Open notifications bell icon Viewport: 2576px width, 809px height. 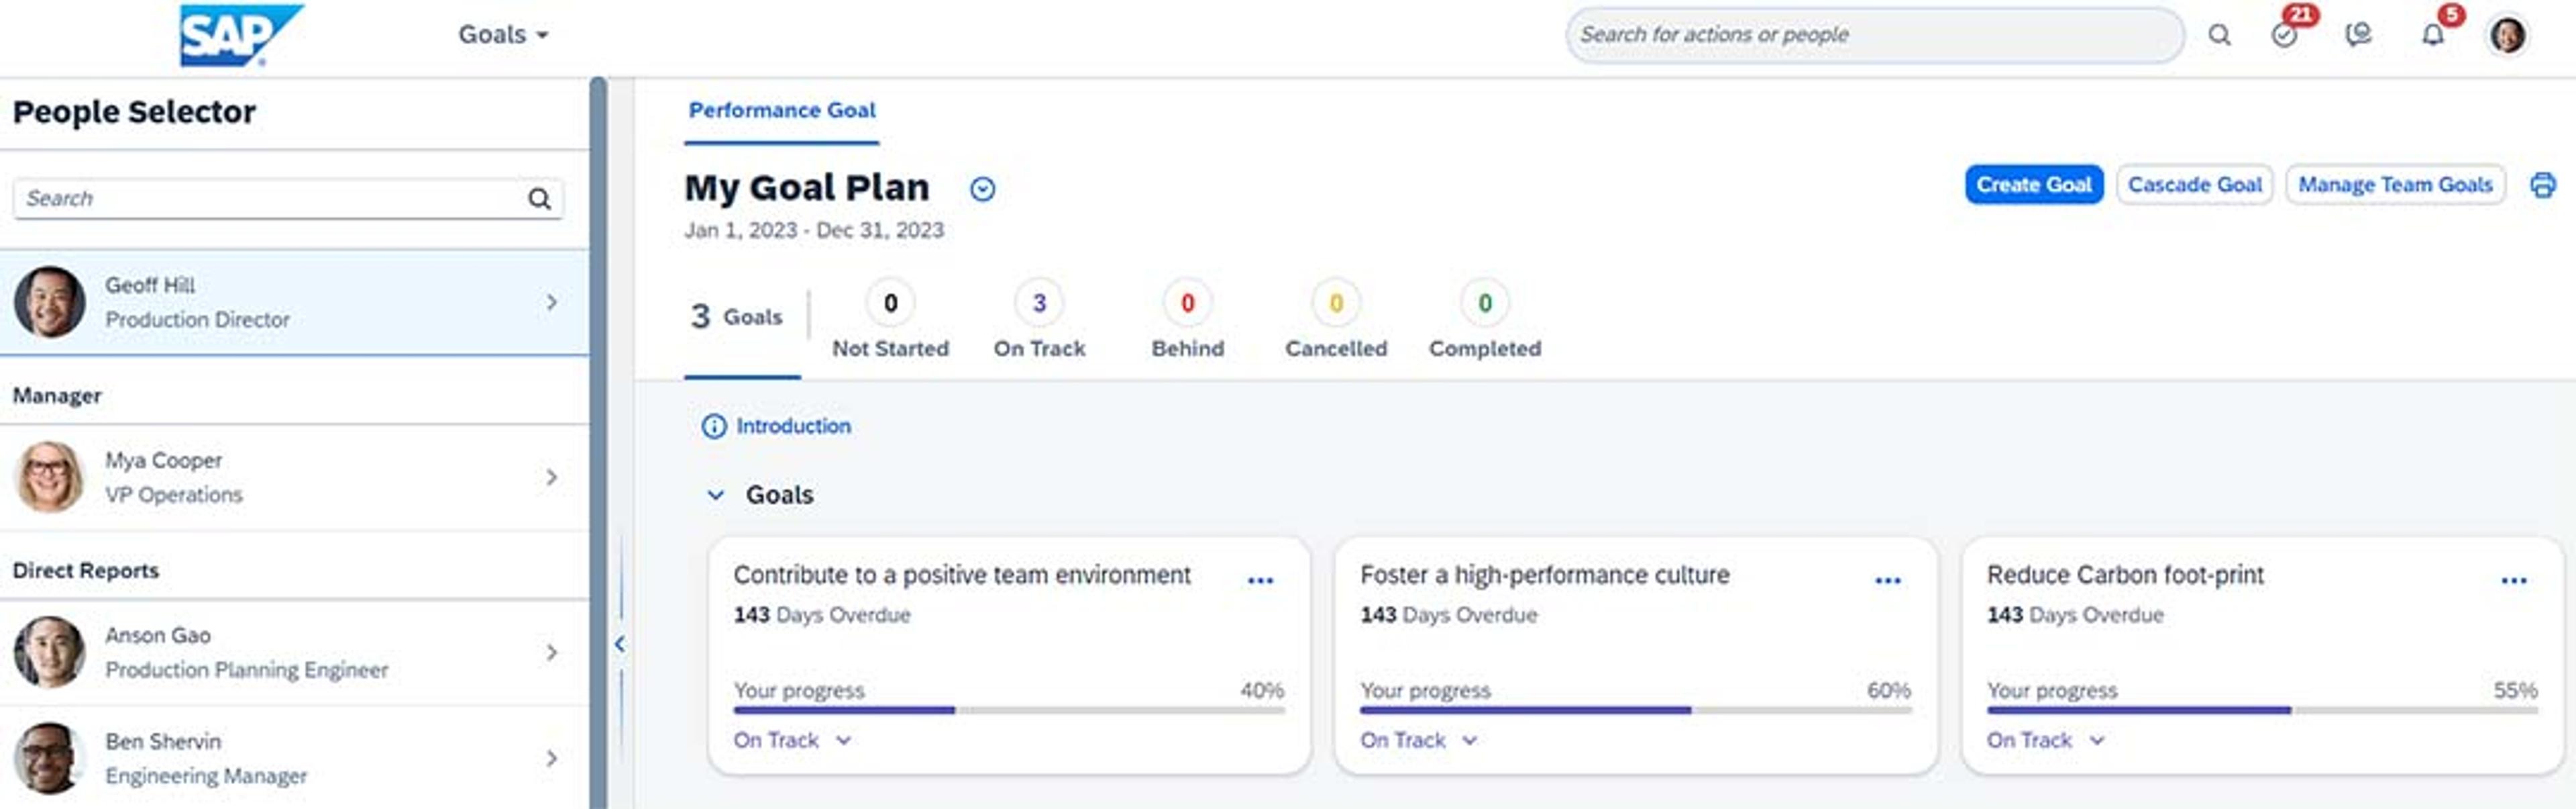coord(2432,35)
